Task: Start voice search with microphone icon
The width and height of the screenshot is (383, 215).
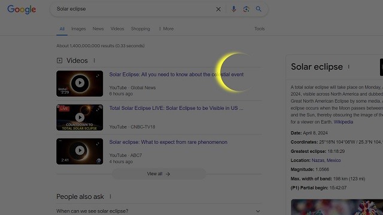Action: tap(234, 9)
